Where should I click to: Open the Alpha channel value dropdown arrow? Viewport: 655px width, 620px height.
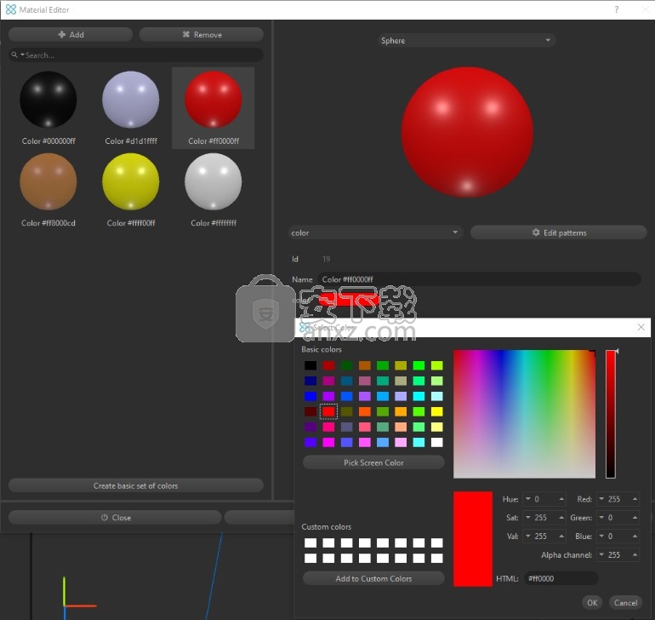coord(601,554)
